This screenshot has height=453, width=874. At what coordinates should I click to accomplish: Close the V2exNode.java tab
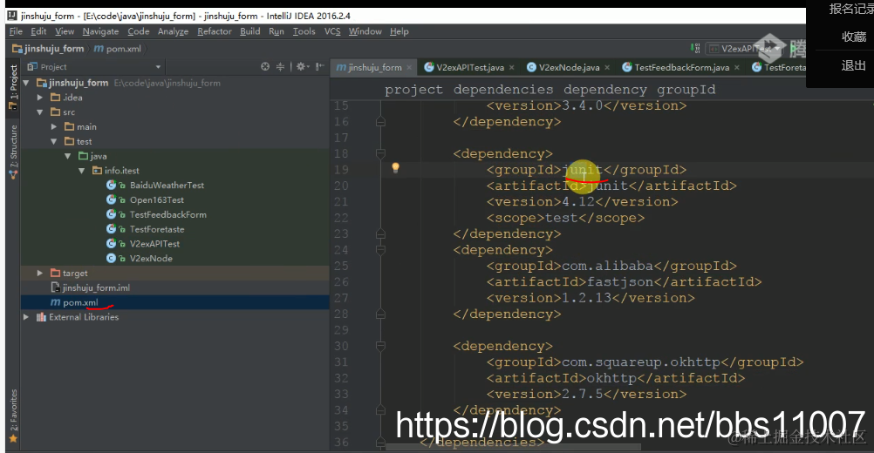(x=607, y=67)
